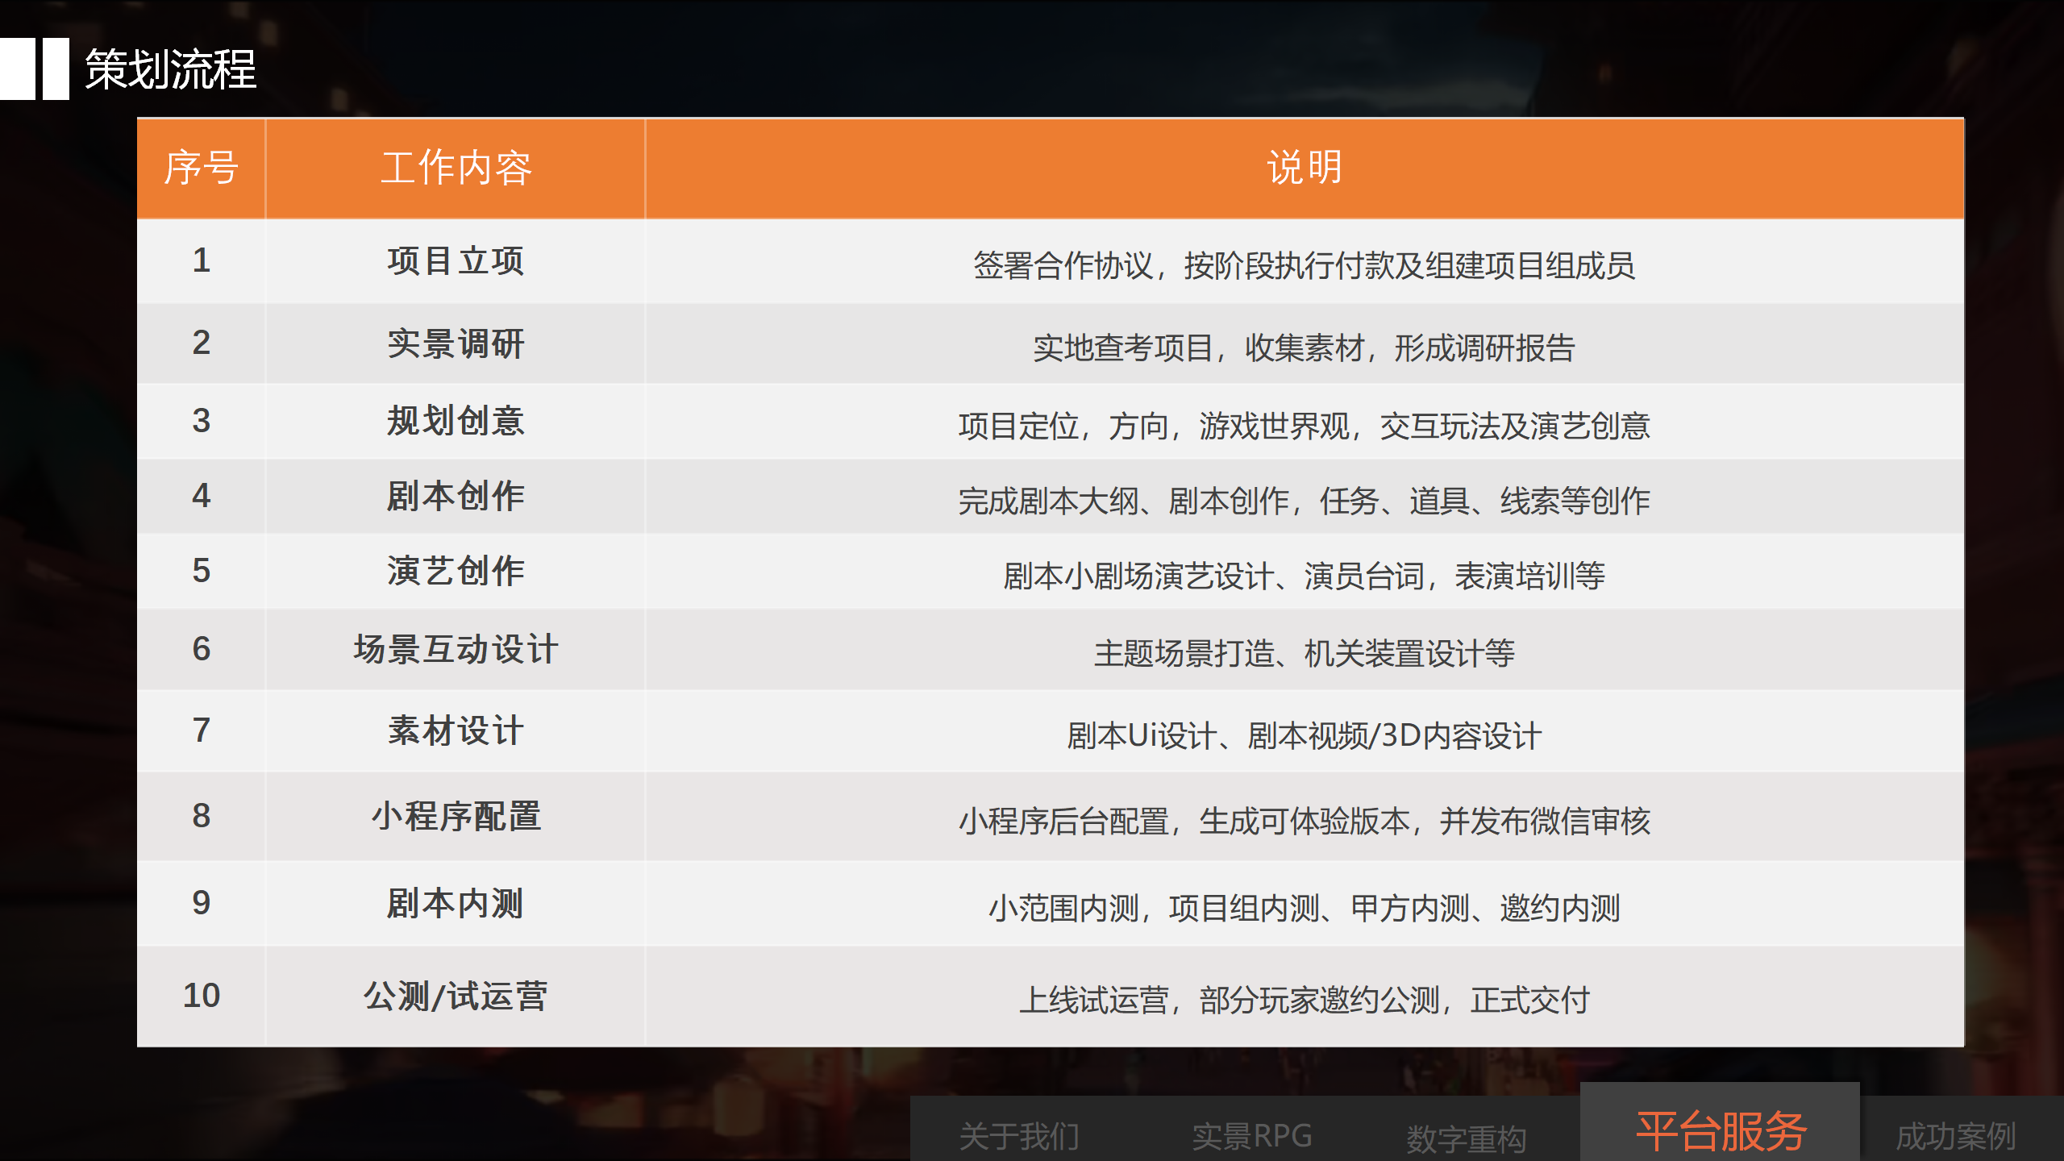
Task: Click sequence number 7 in the table
Action: (202, 730)
